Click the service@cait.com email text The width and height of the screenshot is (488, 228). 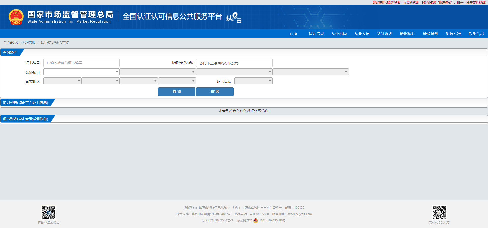click(299, 214)
